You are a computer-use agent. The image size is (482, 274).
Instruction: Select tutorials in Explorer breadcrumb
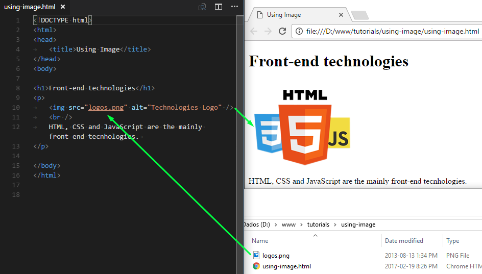click(x=318, y=225)
